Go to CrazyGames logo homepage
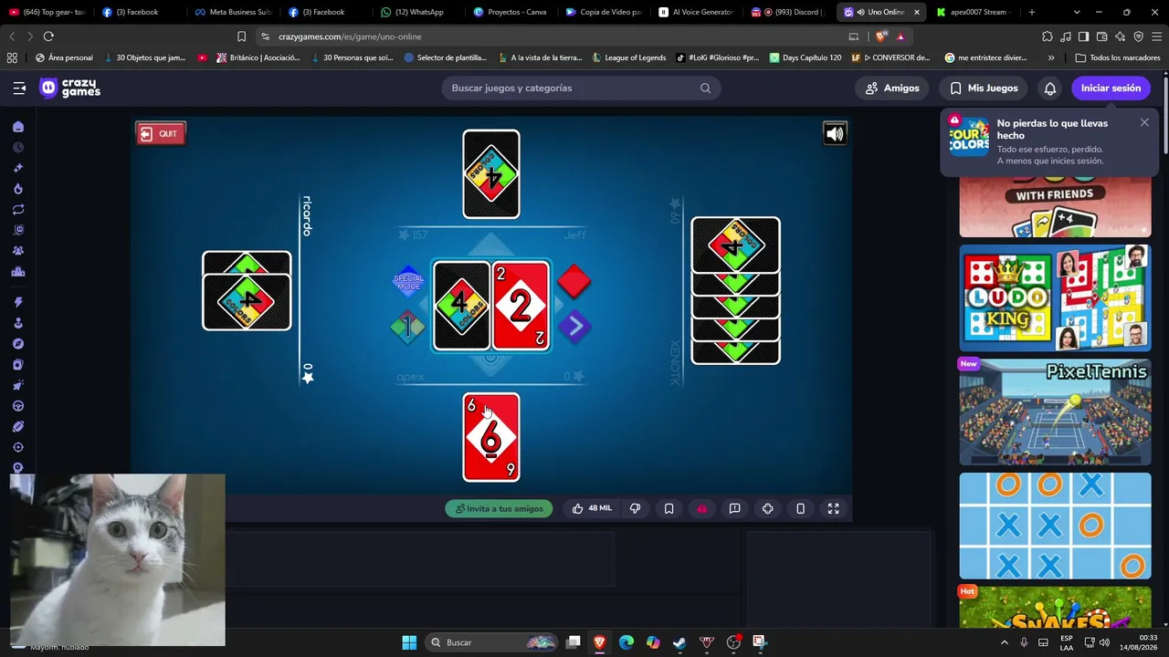Screen dimensions: 1169x657 coord(70,88)
